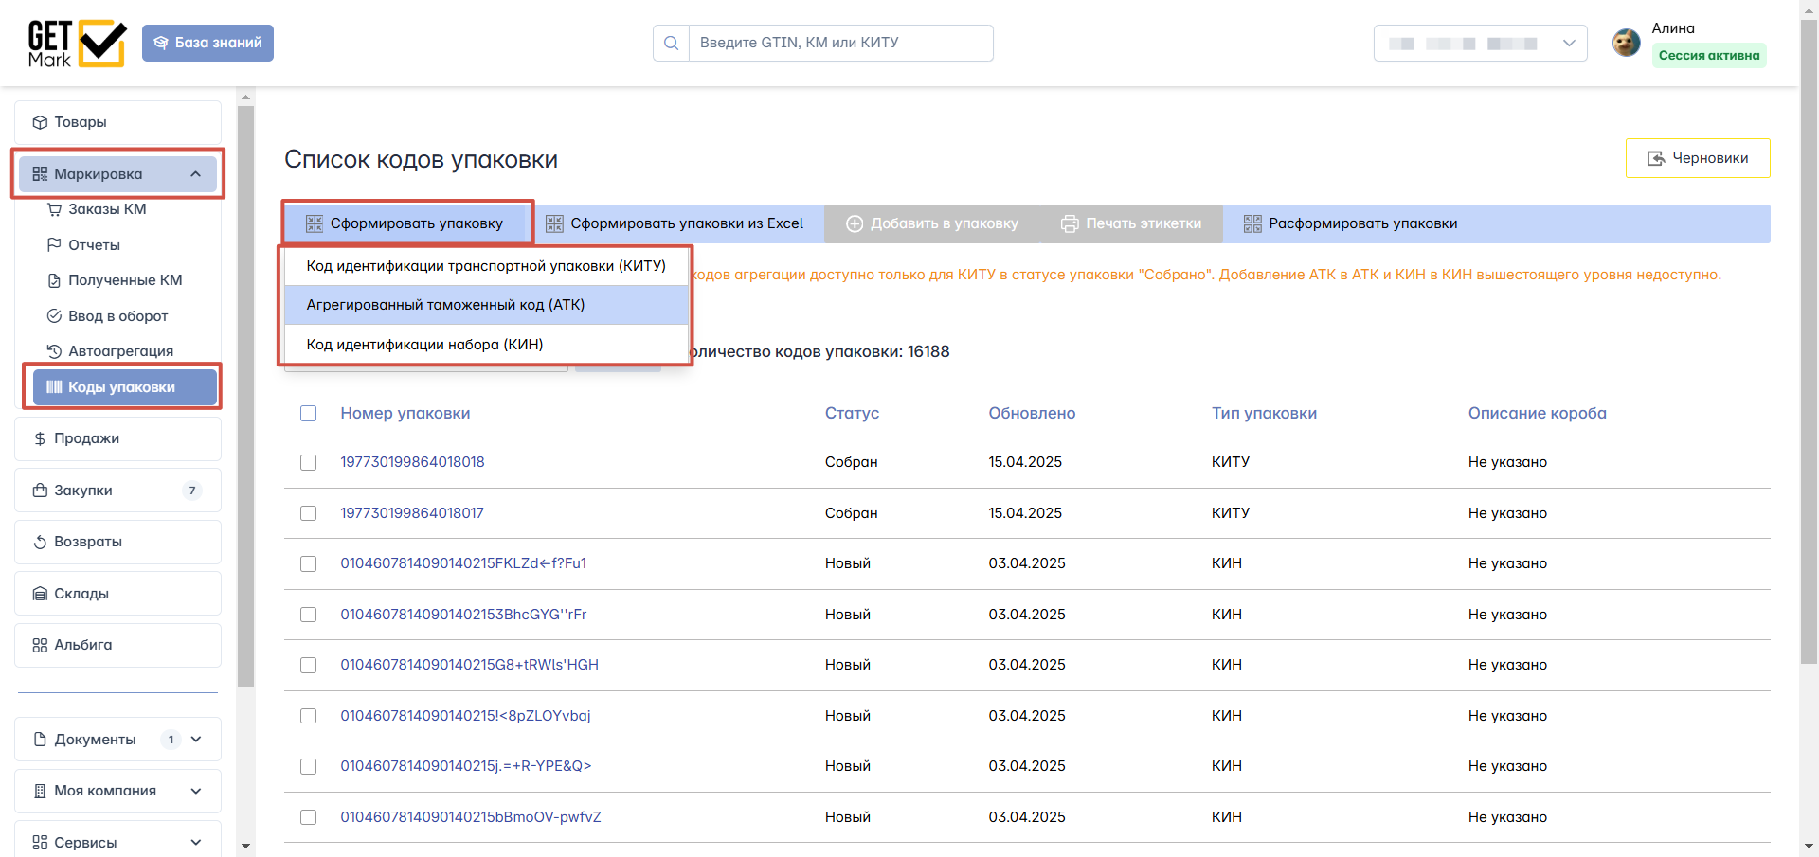Click the sidebar scroll down arrow
Screen dimensions: 1819x857
tap(246, 846)
